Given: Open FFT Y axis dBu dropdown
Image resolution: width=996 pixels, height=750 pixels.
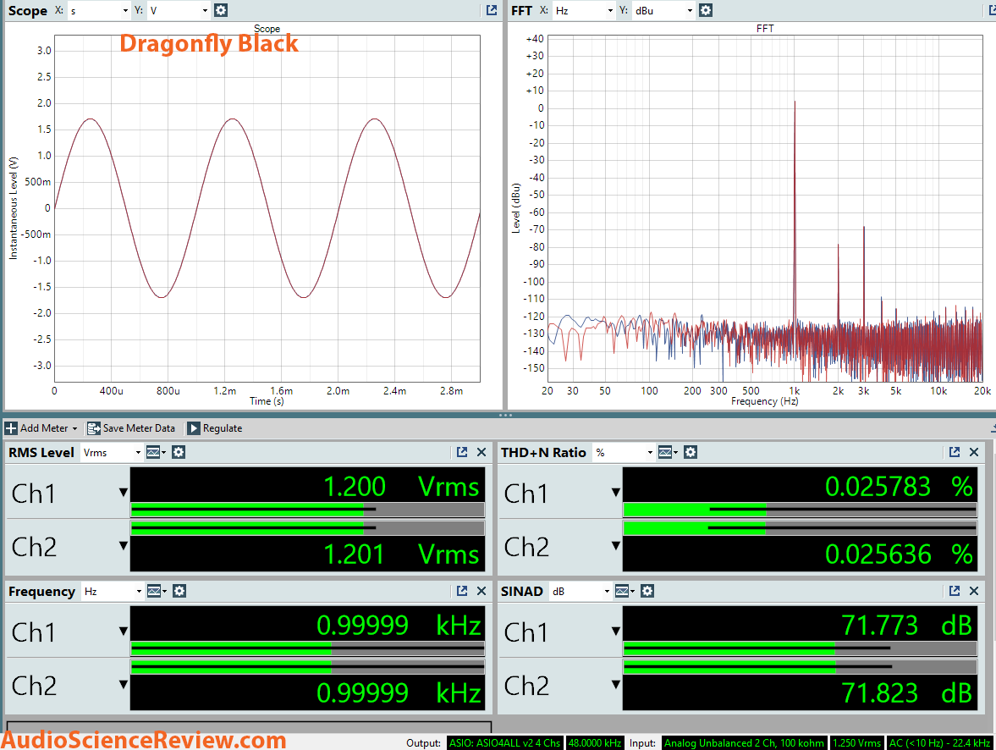Looking at the screenshot, I should tap(663, 11).
